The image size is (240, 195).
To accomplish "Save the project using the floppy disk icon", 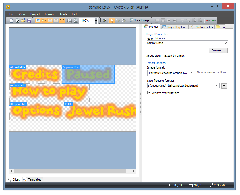I will pyautogui.click(x=29, y=20).
